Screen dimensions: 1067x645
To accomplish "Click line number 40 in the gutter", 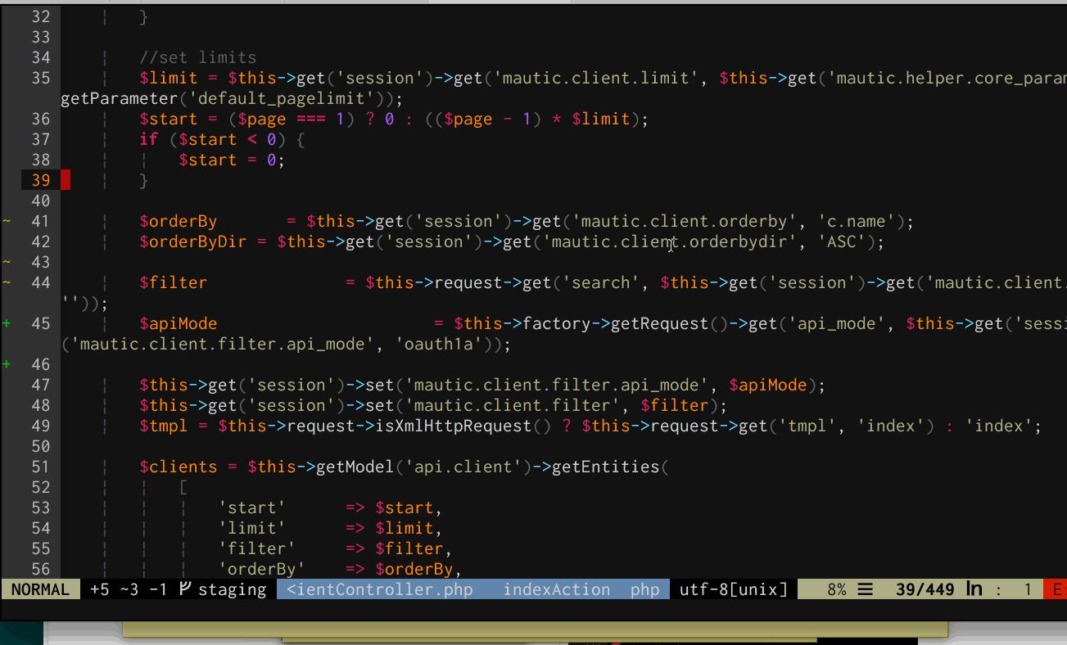I will click(x=40, y=200).
